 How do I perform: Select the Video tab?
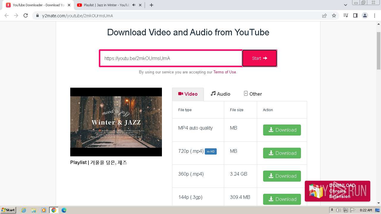[188, 94]
